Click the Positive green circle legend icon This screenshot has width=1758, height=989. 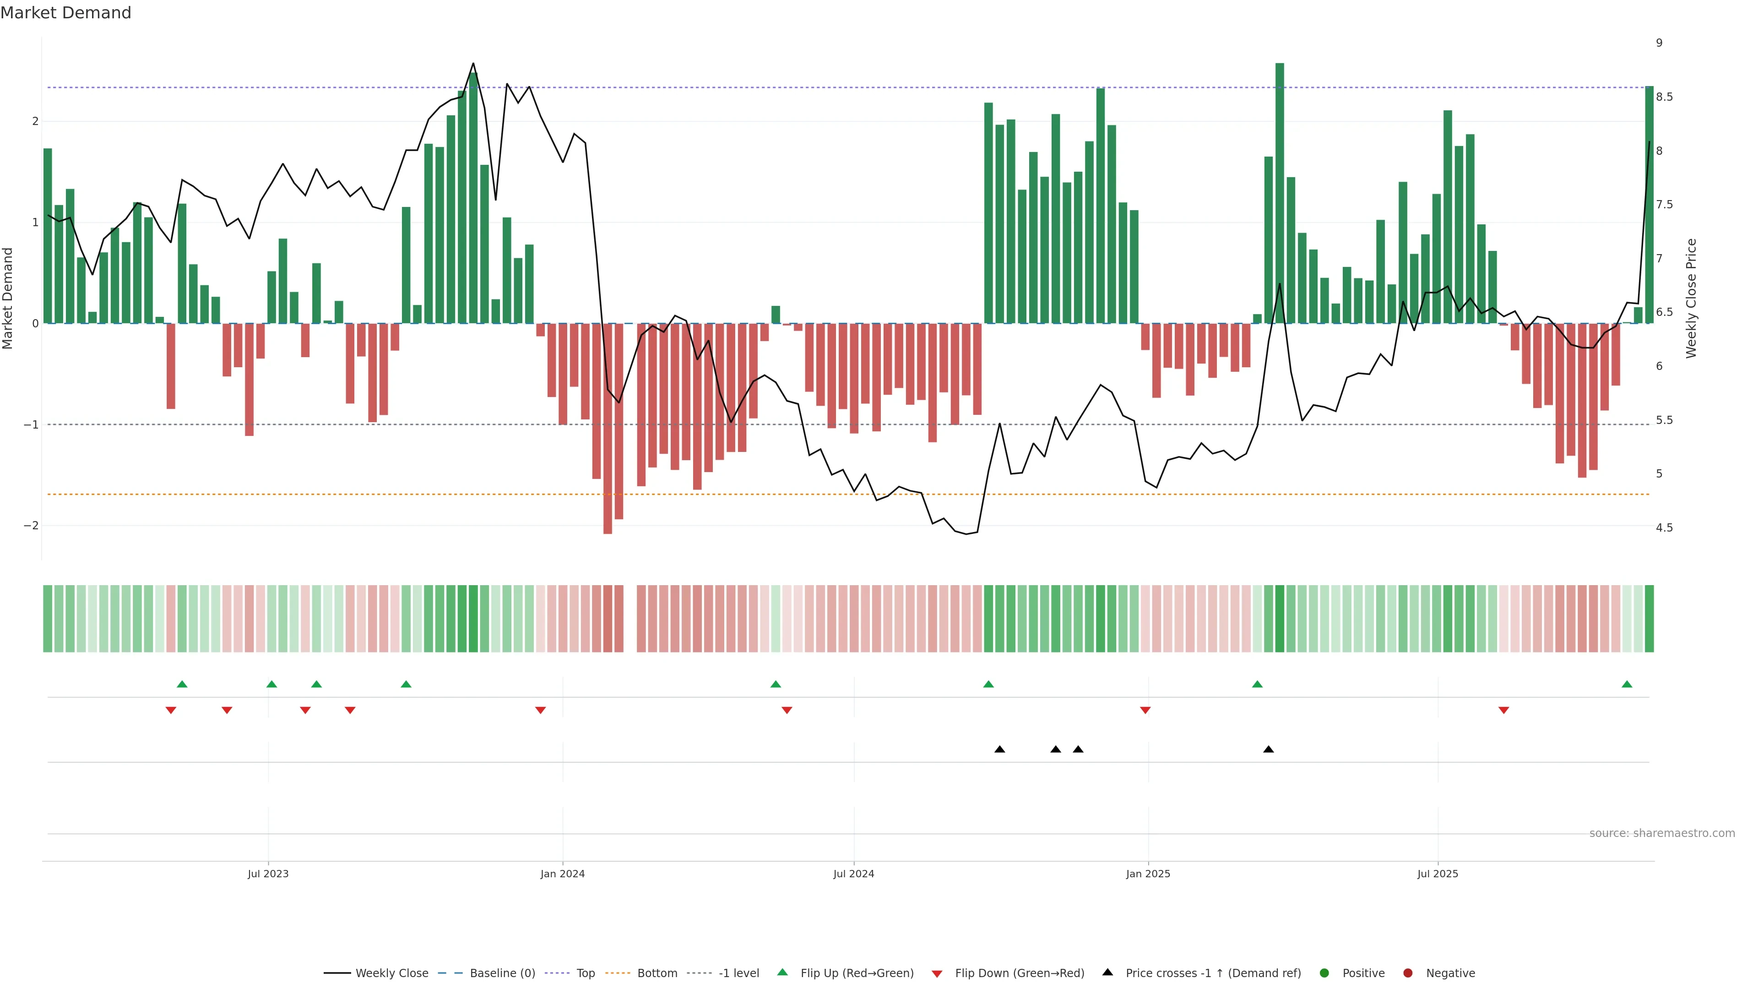coord(1324,973)
